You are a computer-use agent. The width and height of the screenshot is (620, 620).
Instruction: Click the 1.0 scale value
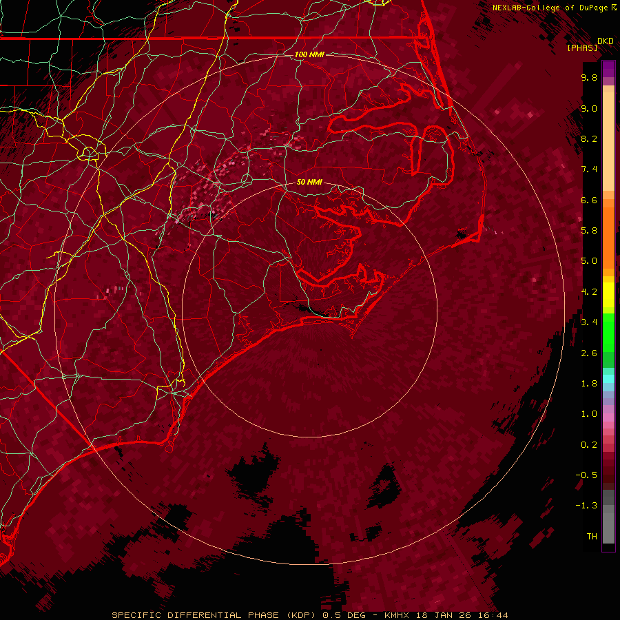[589, 414]
